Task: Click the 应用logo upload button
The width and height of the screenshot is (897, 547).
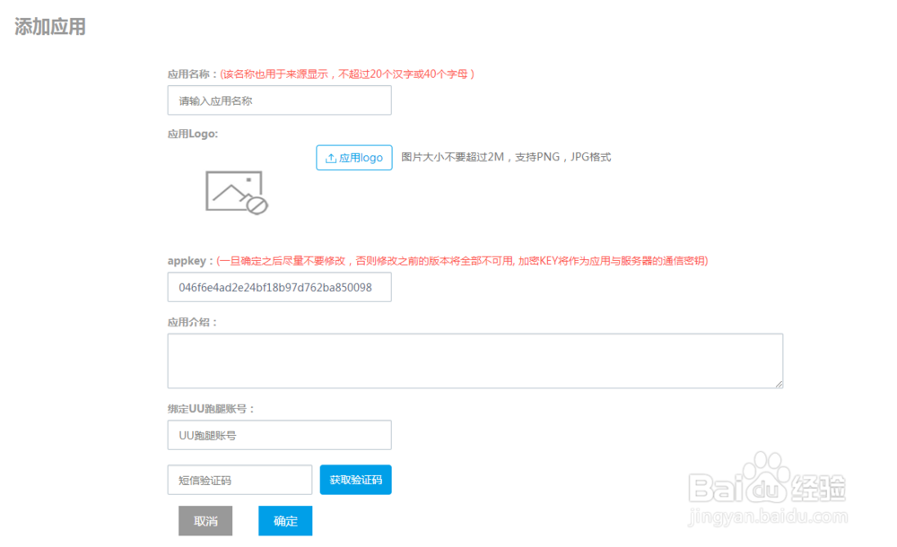Action: tap(354, 157)
